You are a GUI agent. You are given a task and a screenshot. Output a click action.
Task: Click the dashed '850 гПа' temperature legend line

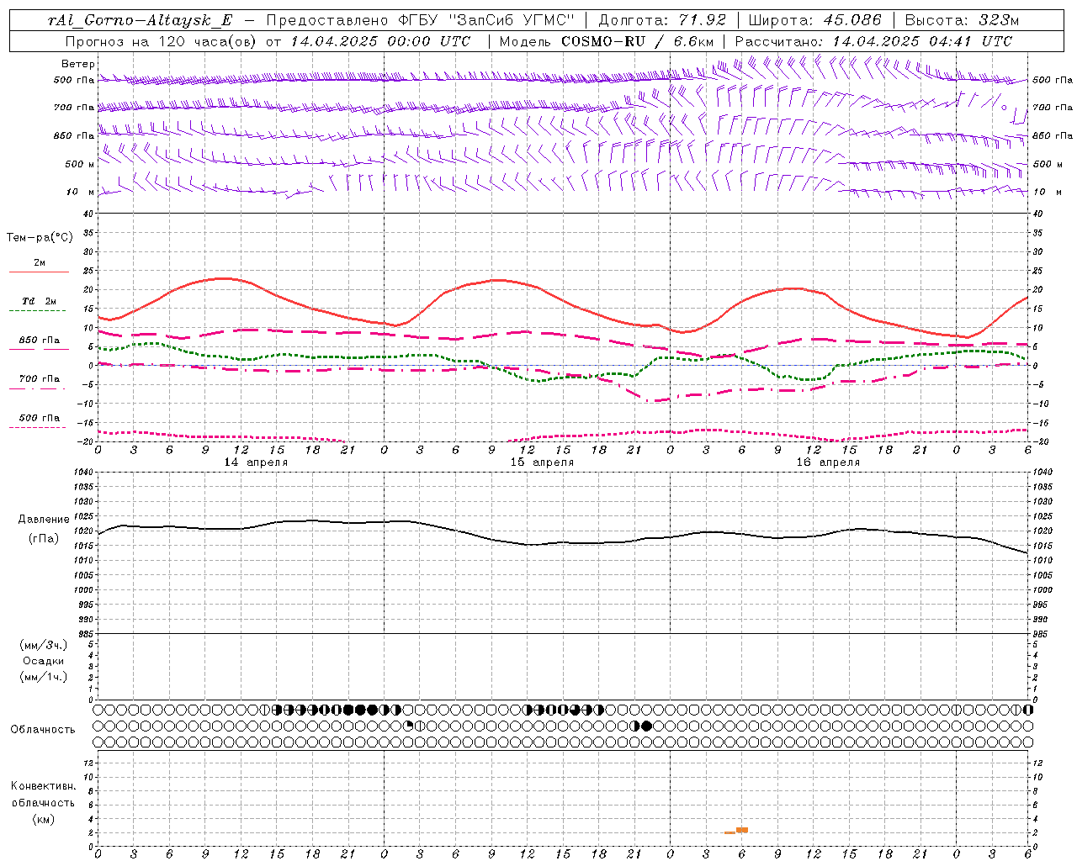point(37,349)
